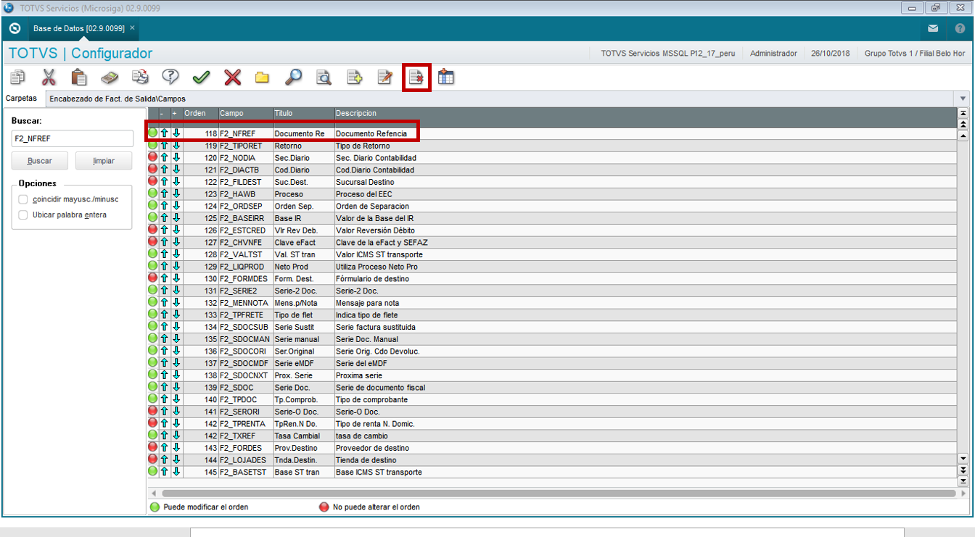Image resolution: width=975 pixels, height=537 pixels.
Task: Expand the folder path dropdown arrow
Action: (963, 98)
